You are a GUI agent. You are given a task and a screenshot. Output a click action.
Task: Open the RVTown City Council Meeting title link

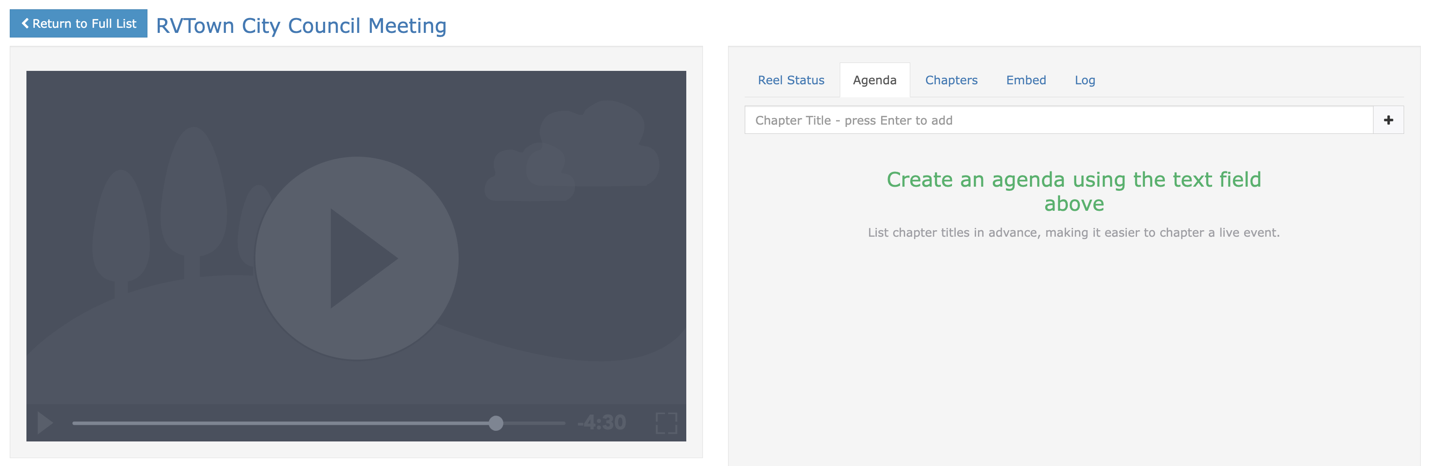[x=301, y=25]
